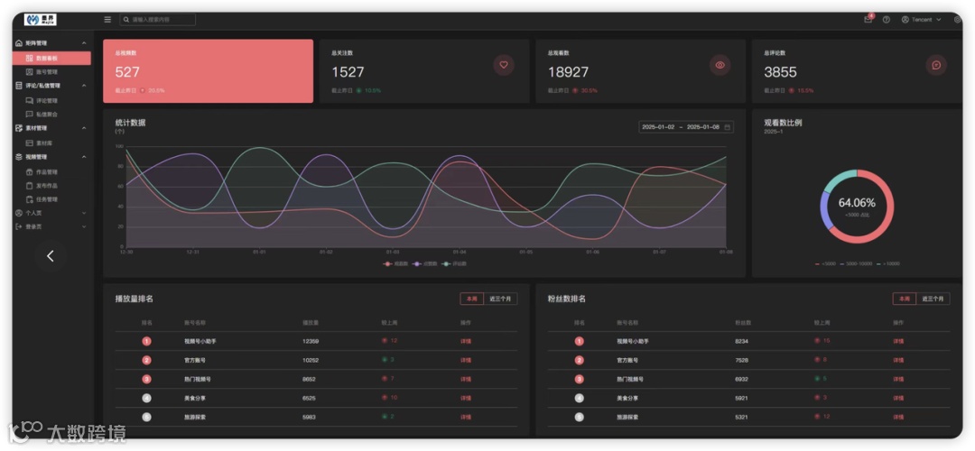Toggle the 5000-10000 legend item of donut chart
The width and height of the screenshot is (975, 451).
coord(856,264)
